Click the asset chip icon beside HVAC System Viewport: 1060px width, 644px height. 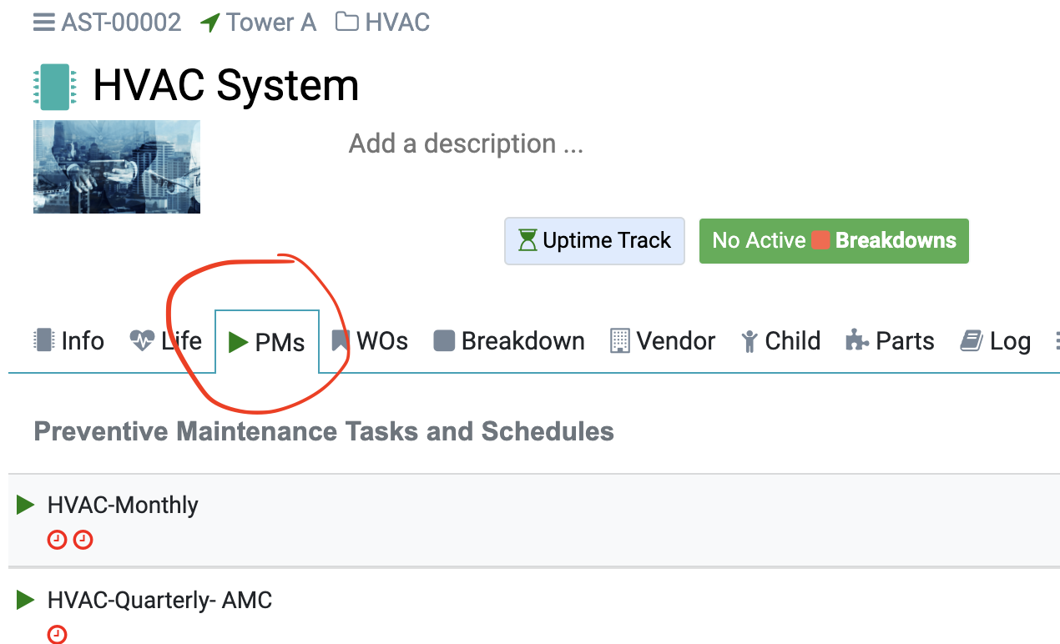click(x=53, y=85)
